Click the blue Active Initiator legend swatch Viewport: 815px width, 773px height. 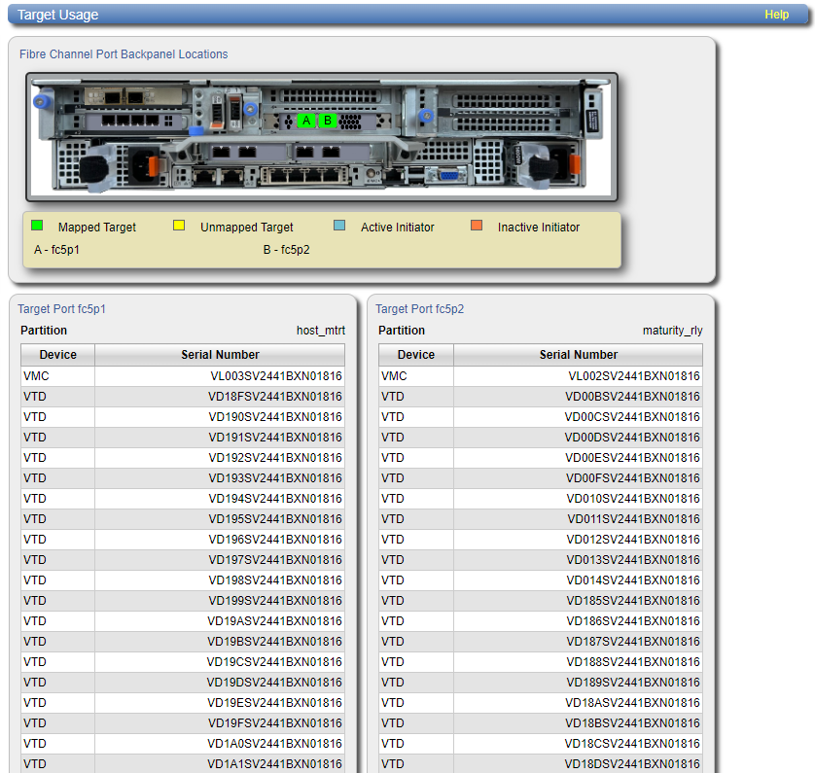click(x=339, y=226)
